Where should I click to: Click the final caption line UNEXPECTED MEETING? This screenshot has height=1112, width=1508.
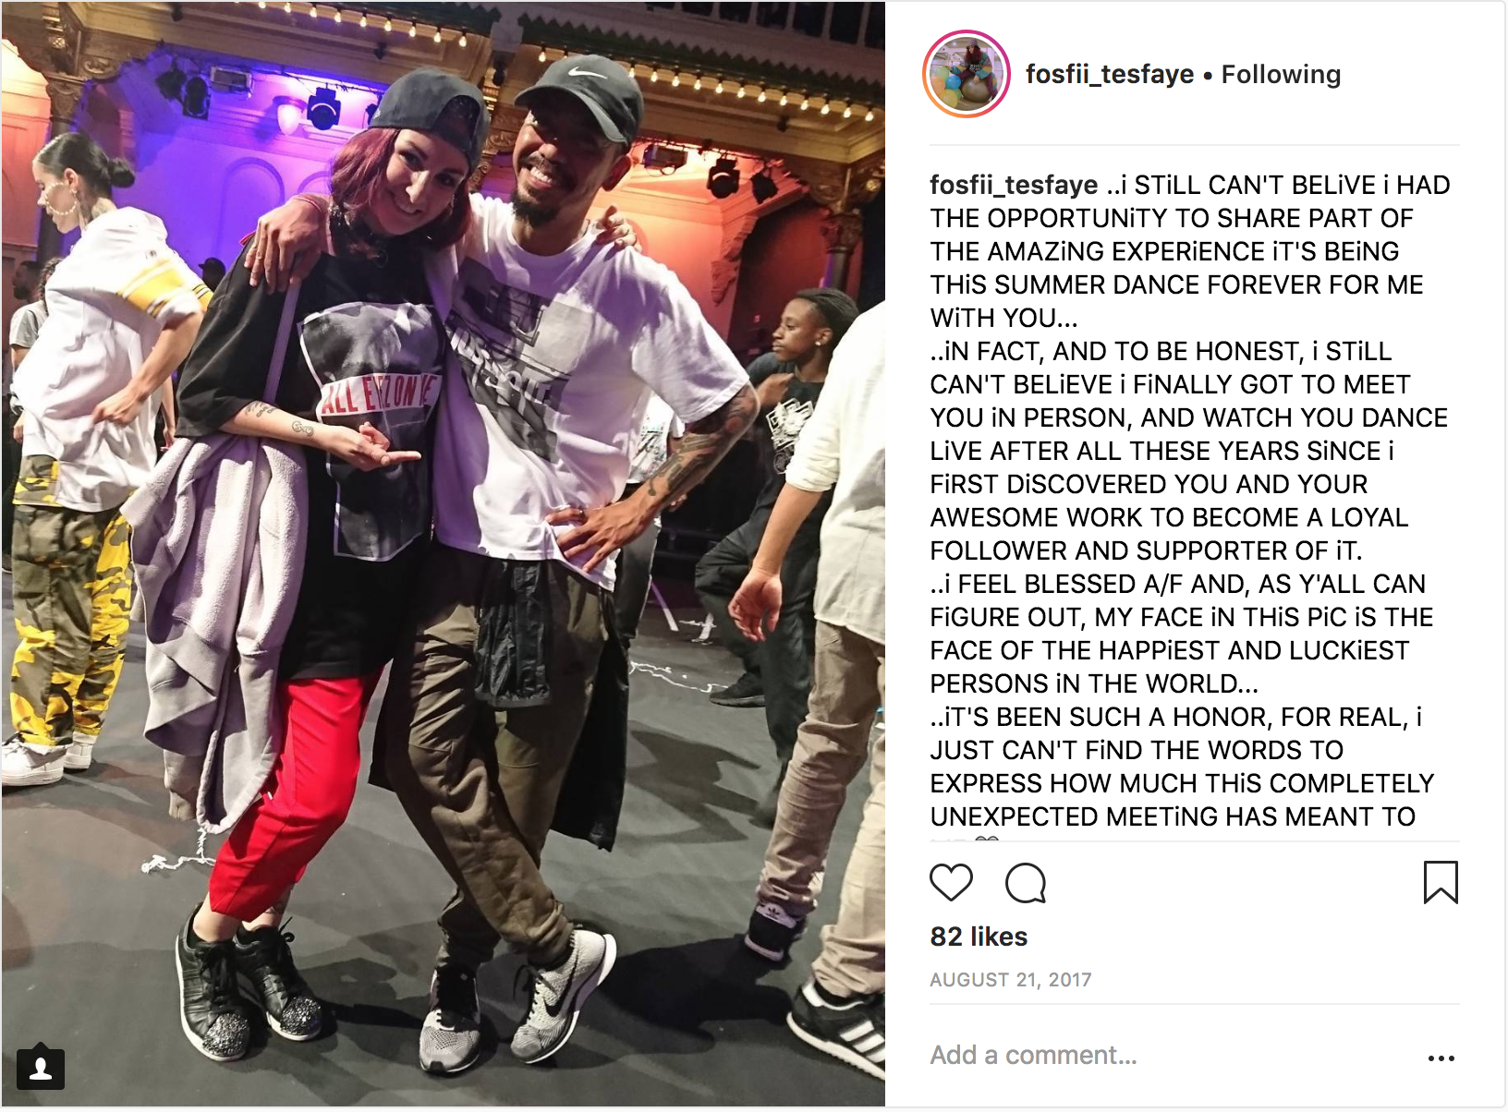point(1173,816)
